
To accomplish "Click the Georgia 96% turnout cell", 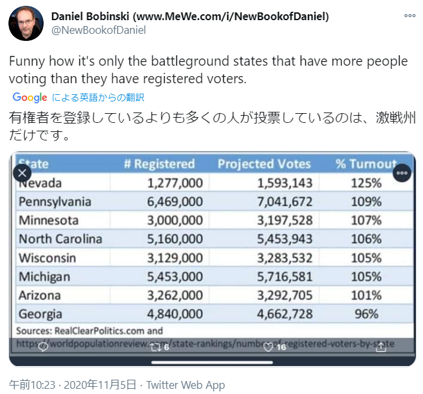I will click(366, 314).
